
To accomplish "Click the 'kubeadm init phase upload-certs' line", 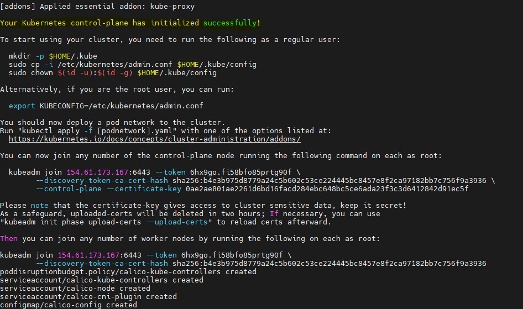I will (165, 222).
